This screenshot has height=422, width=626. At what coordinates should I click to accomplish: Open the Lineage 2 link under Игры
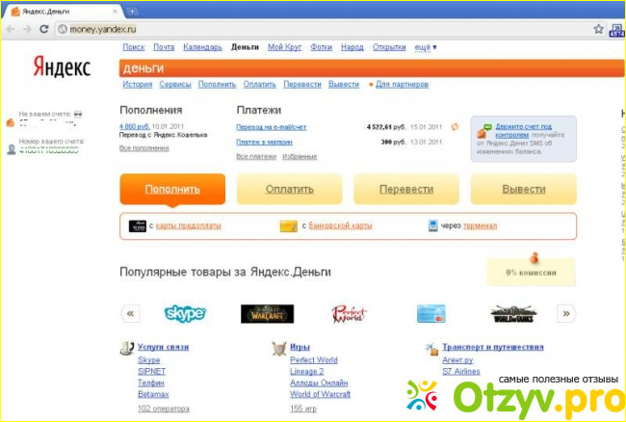(308, 371)
